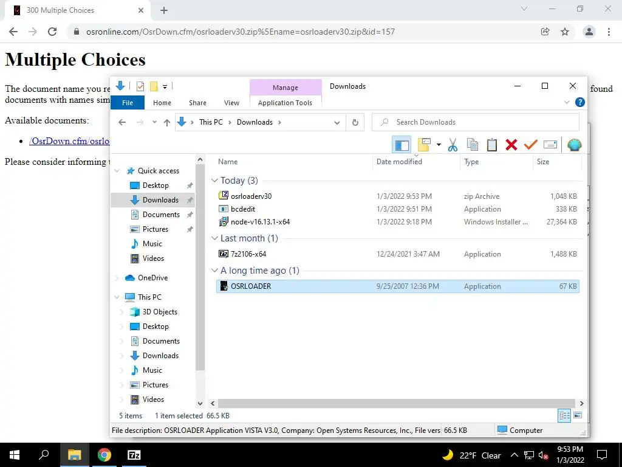
Task: Open the Windows Start menu
Action: (15, 455)
